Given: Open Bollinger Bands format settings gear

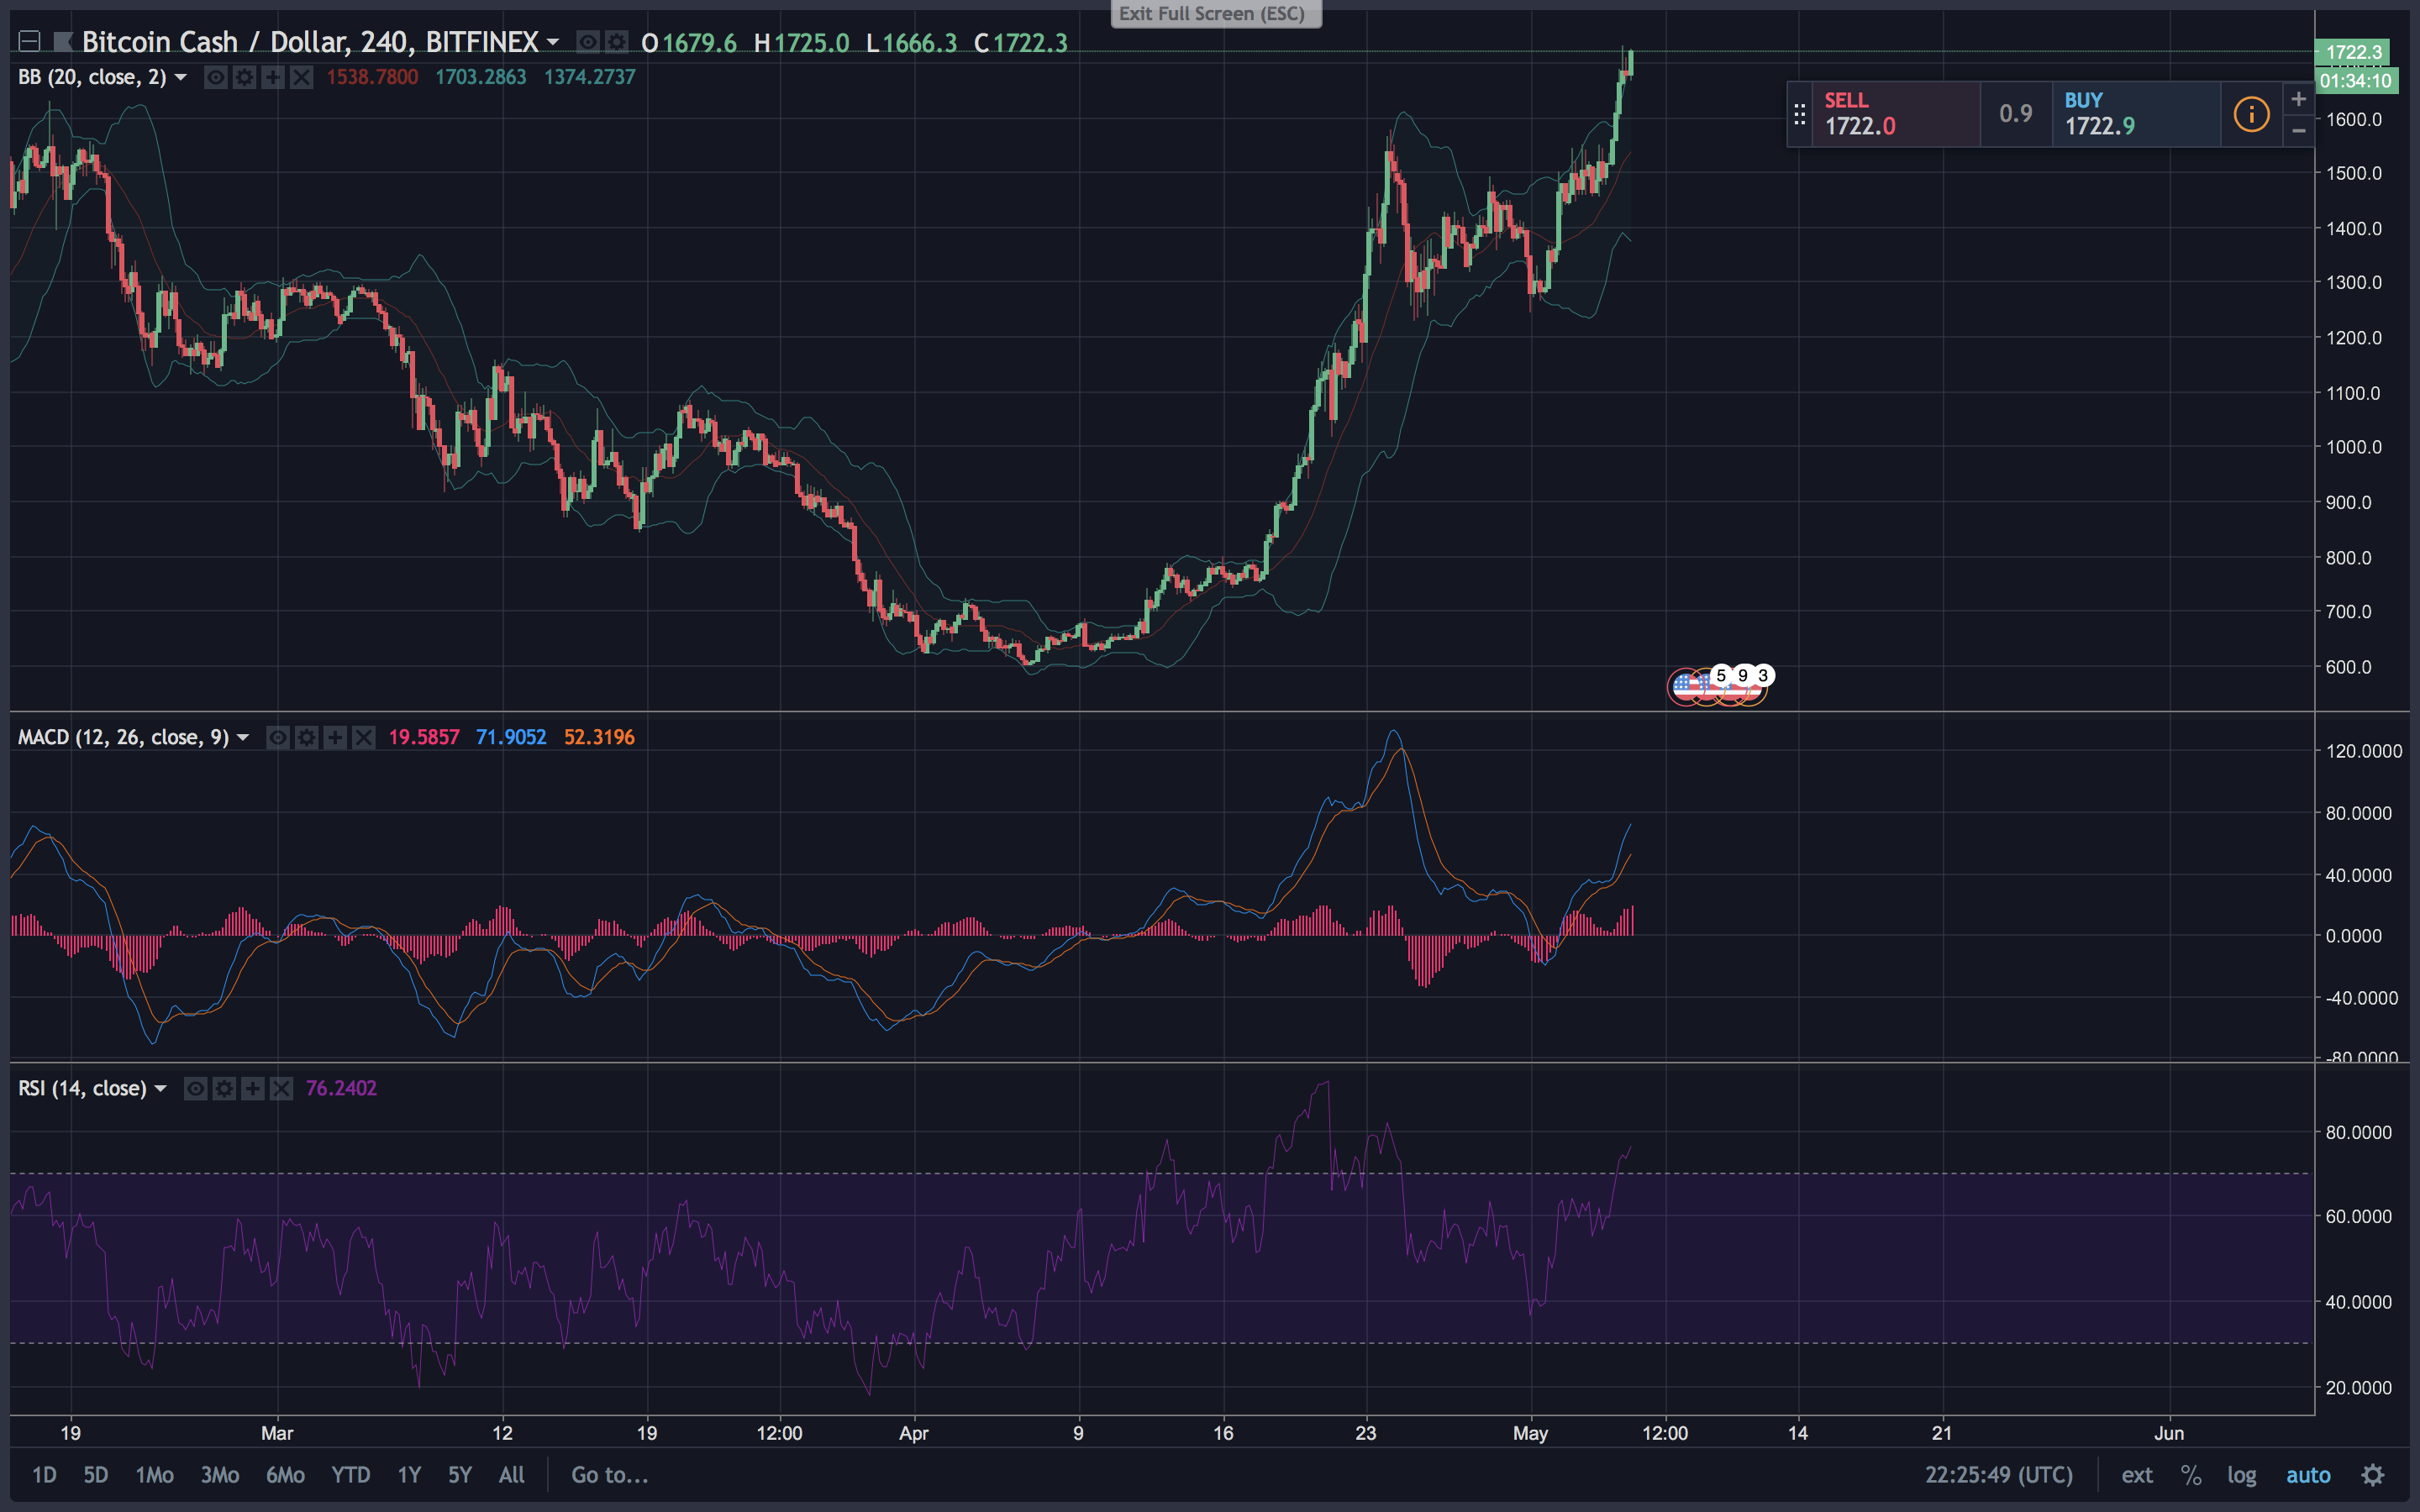Looking at the screenshot, I should tap(244, 77).
